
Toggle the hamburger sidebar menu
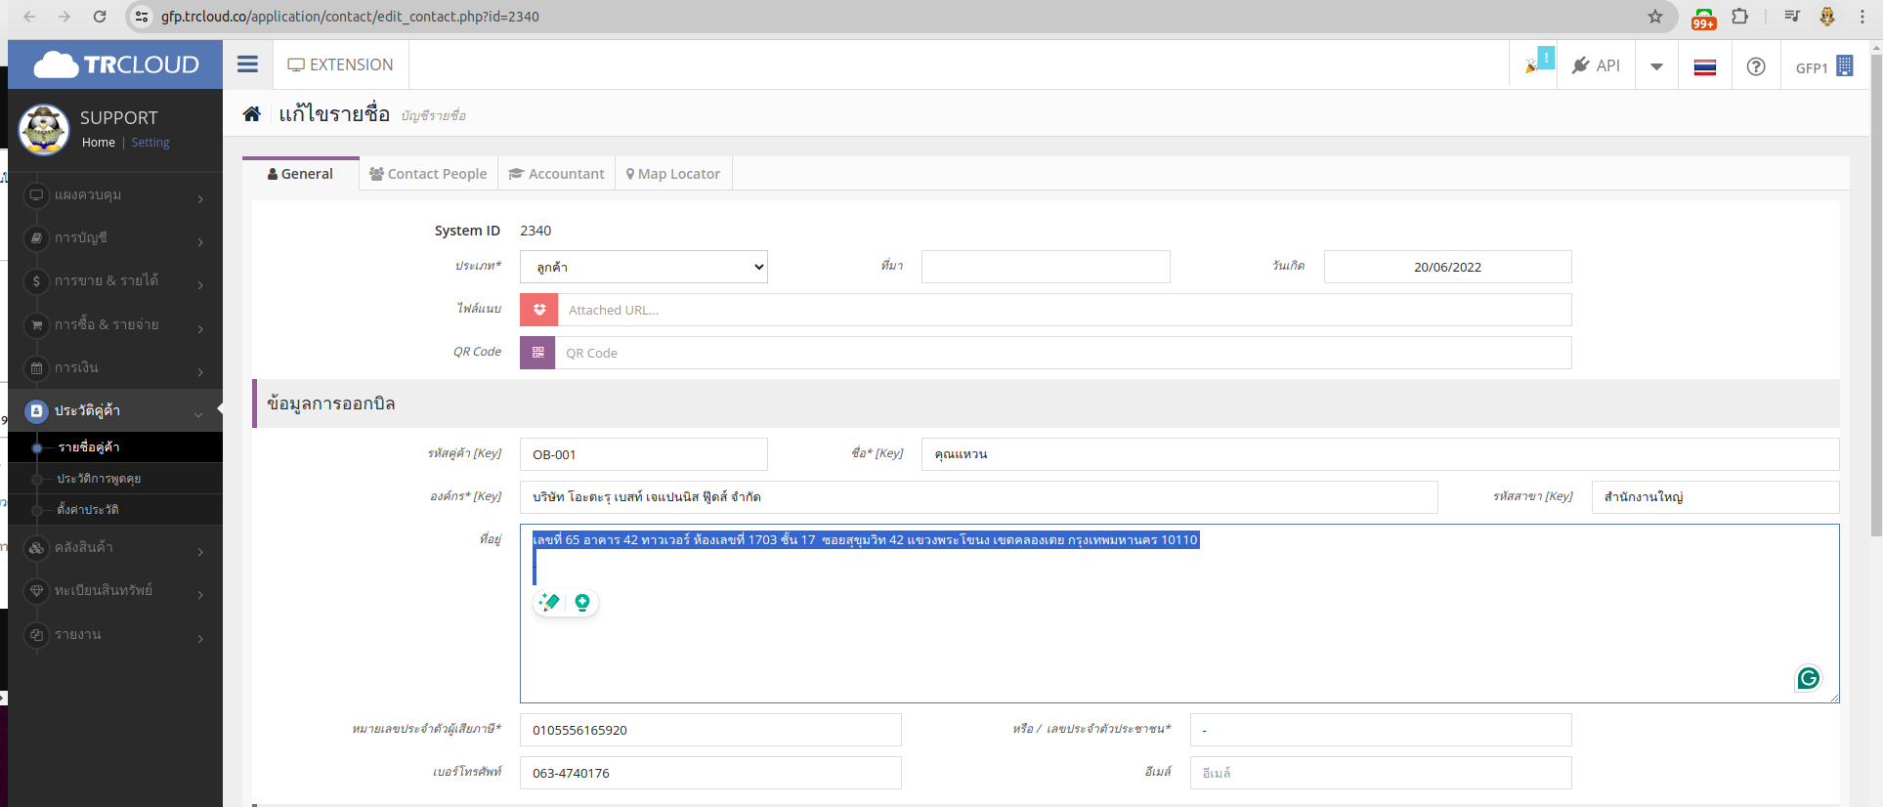[x=247, y=64]
